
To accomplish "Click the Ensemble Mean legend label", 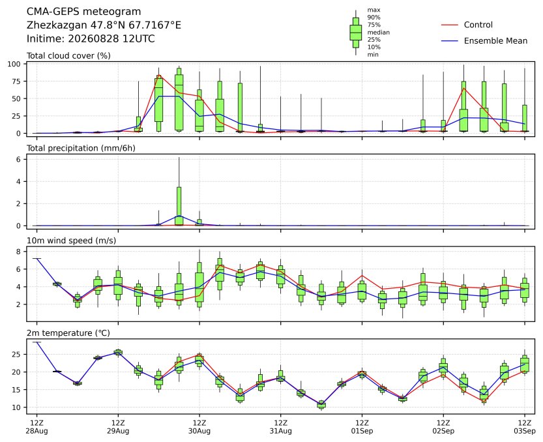I will point(495,41).
